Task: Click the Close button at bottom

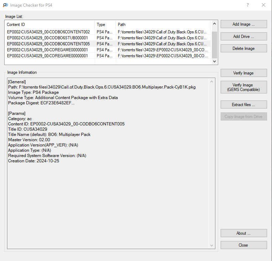Action: pos(243,245)
